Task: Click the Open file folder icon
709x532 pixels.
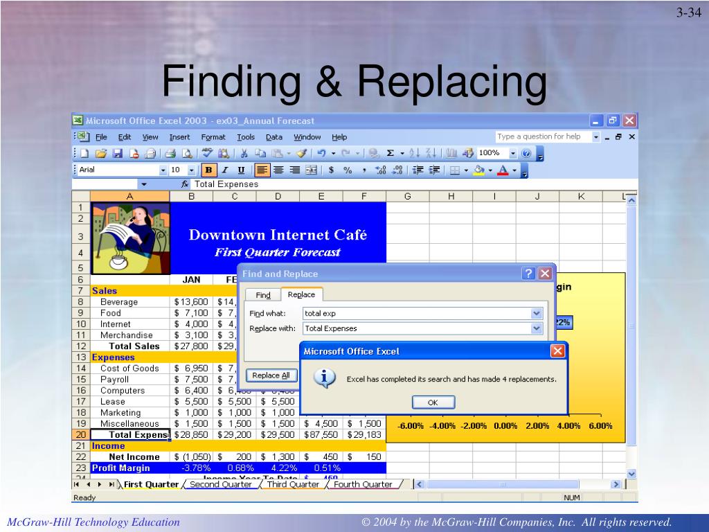Action: tap(101, 154)
